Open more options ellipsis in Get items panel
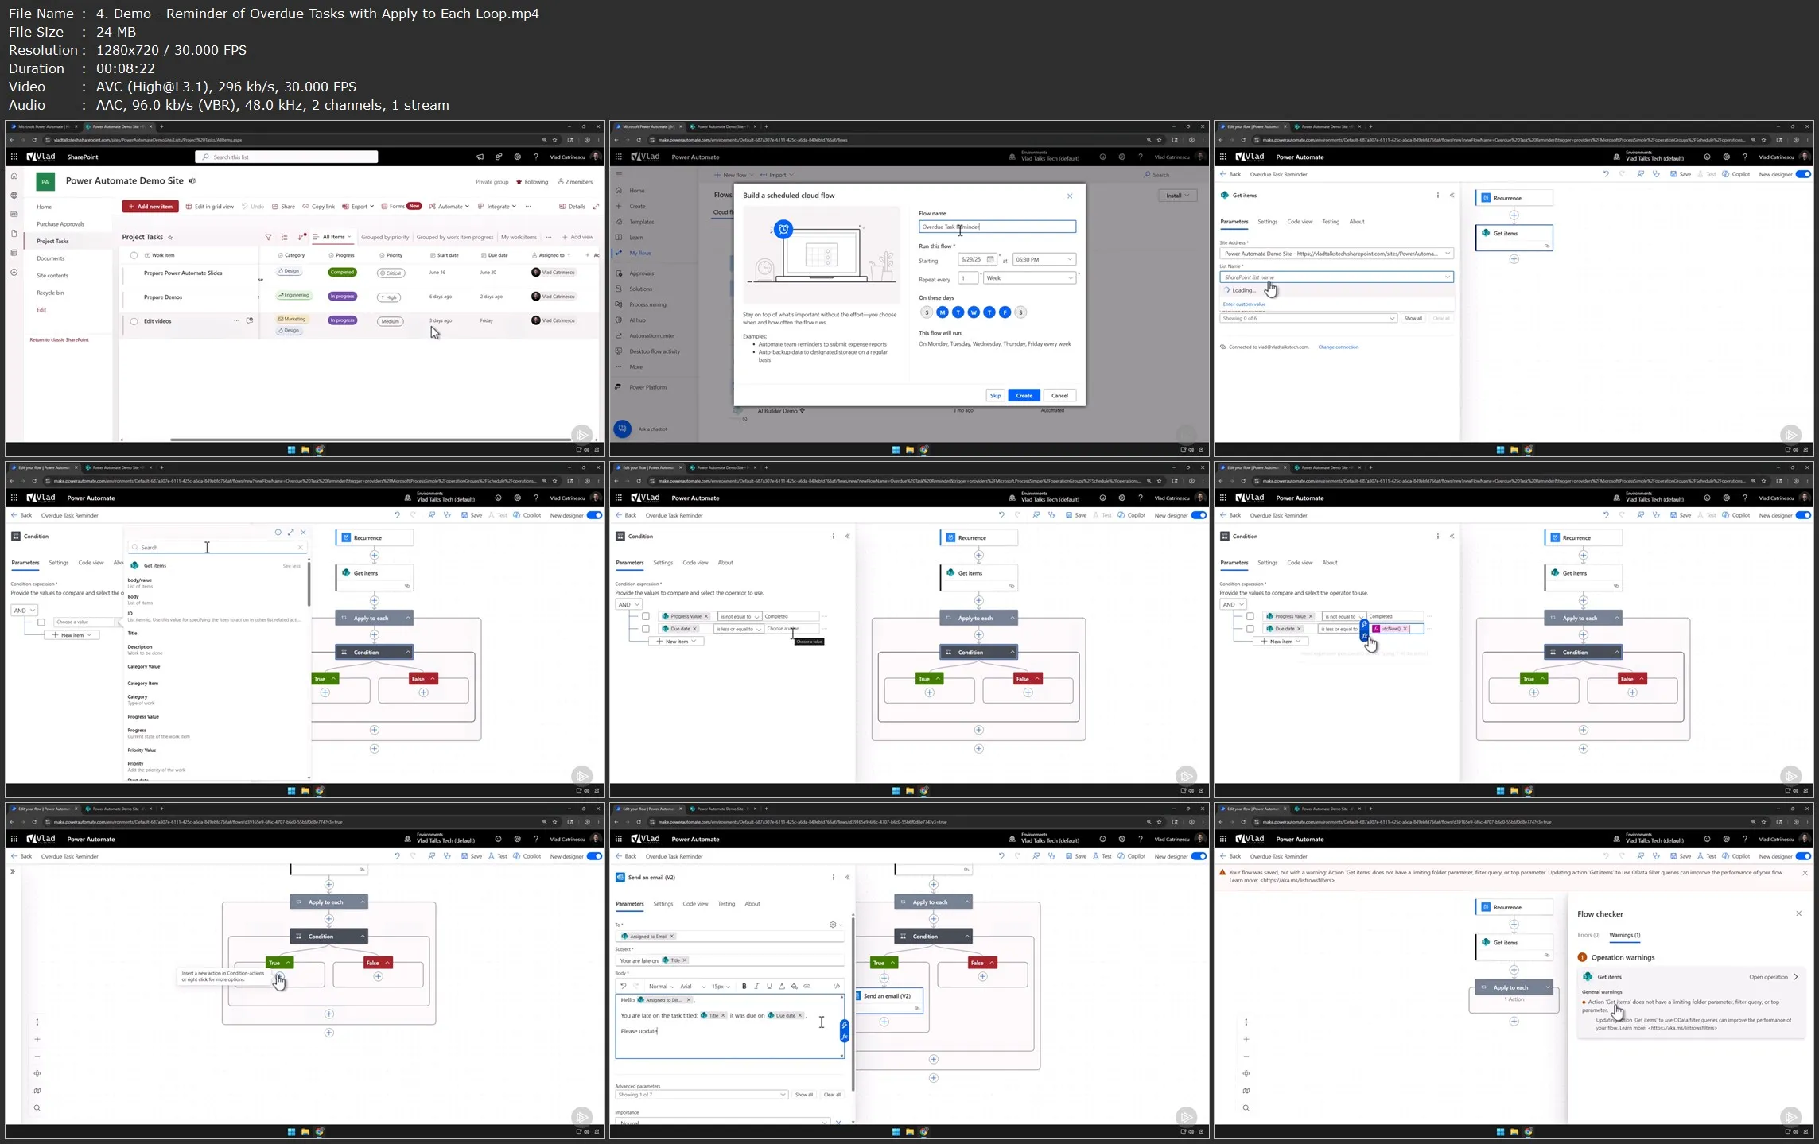Screen dimensions: 1819x1144 click(x=1437, y=195)
